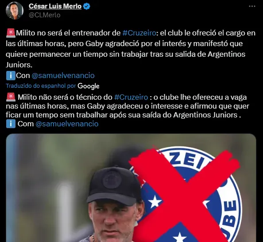263x242 pixels.
Task: Click the Spanish tweet text body
Action: (131, 49)
